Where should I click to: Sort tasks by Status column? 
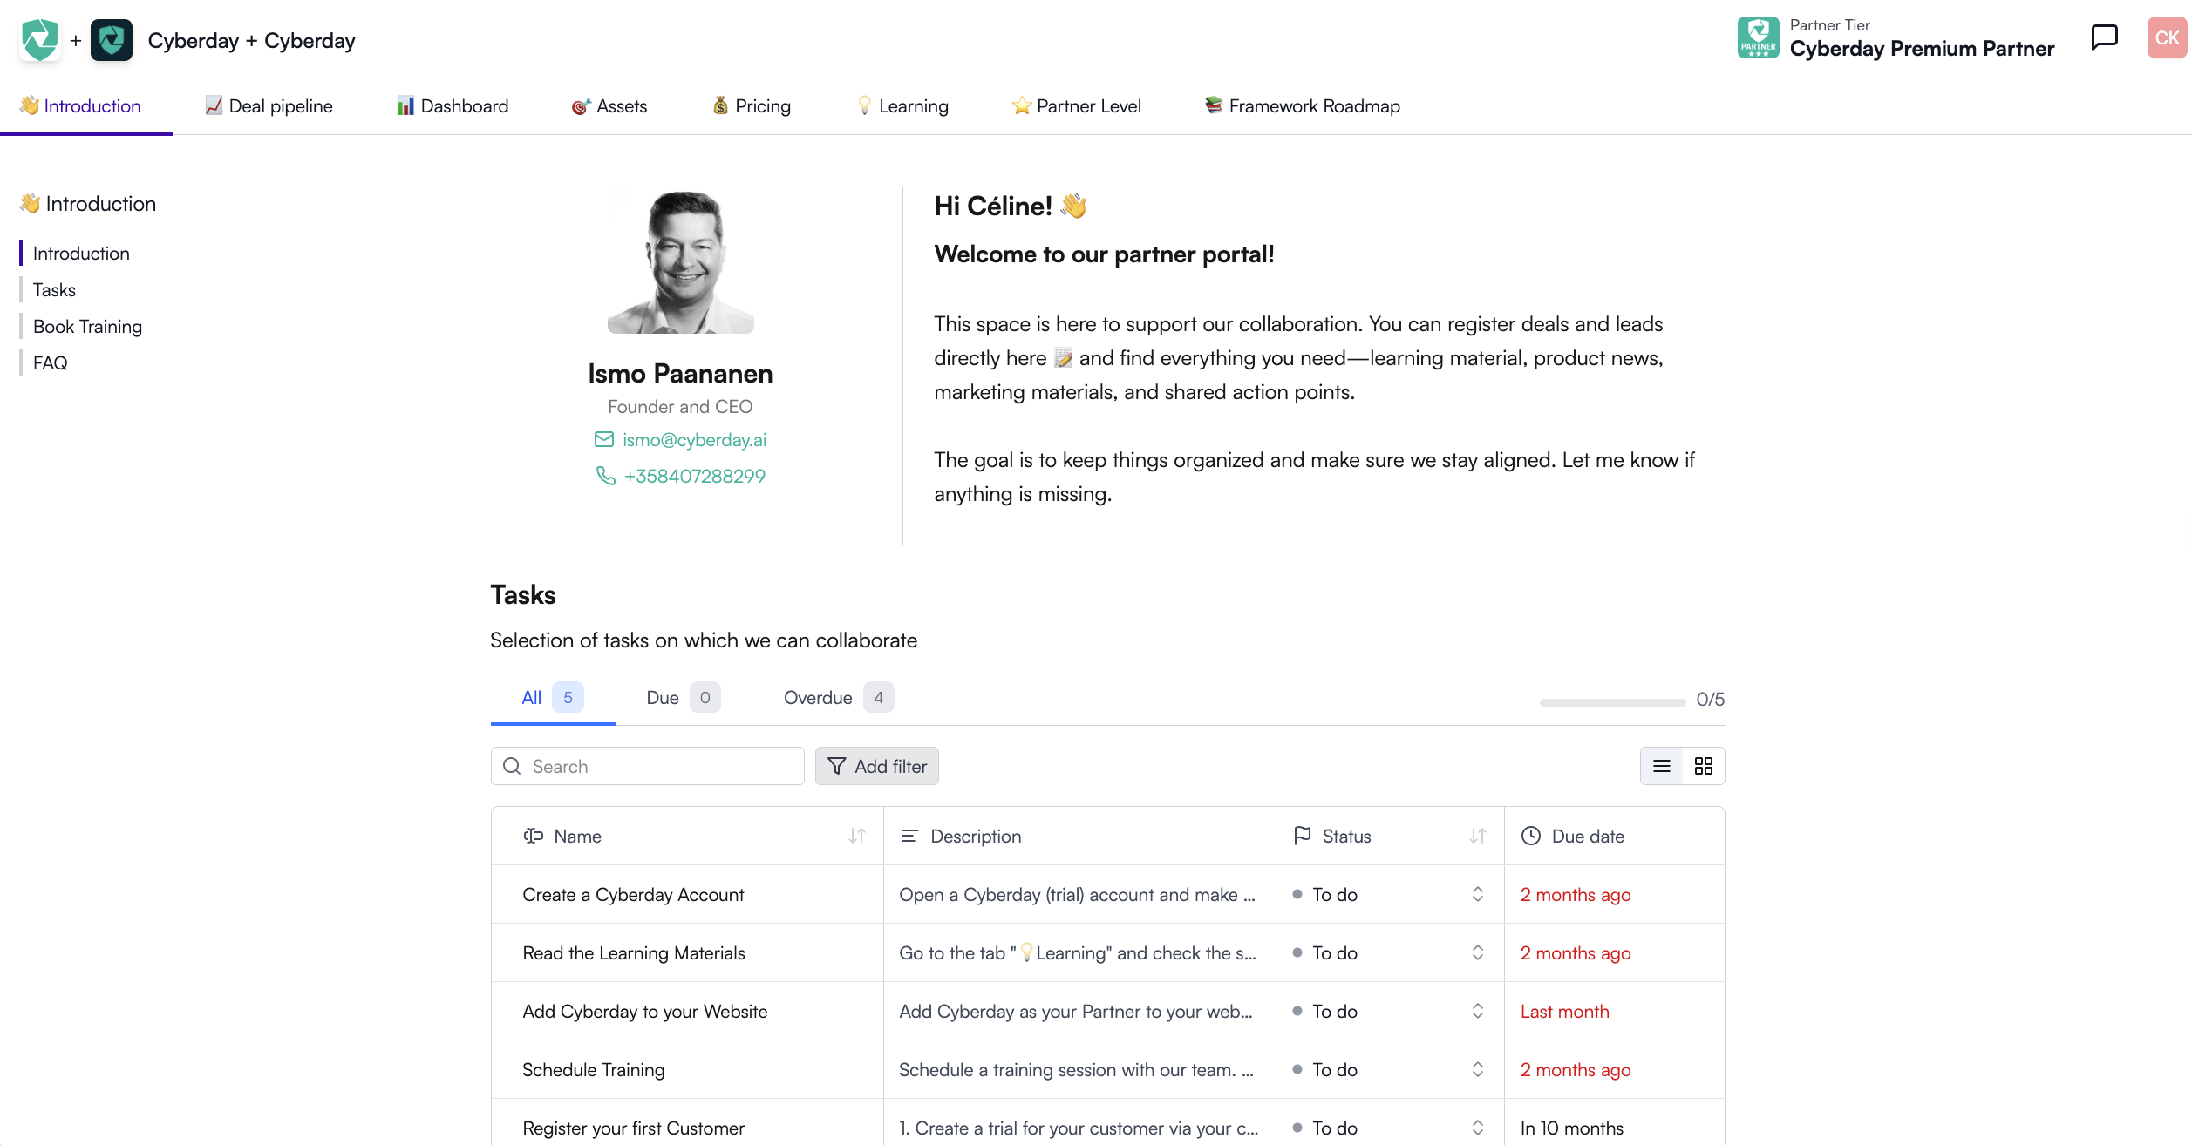(1477, 836)
